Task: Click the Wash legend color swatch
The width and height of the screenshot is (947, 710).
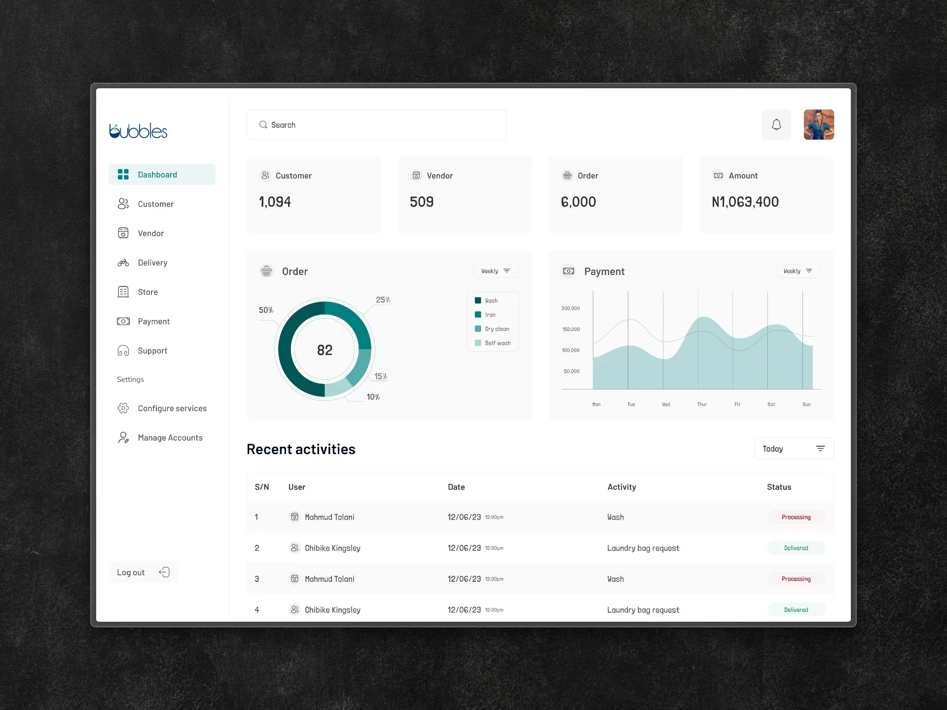Action: [478, 301]
